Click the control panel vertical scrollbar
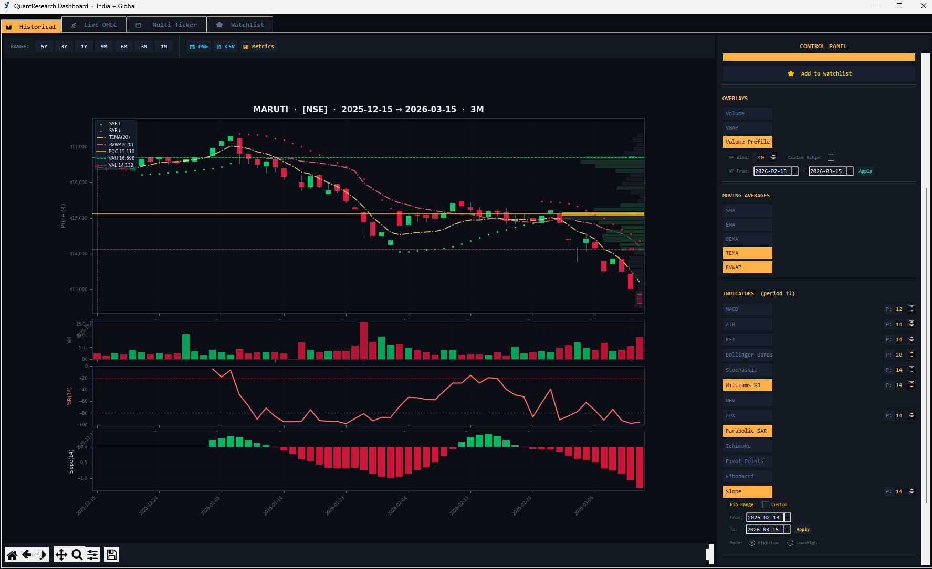 926,341
